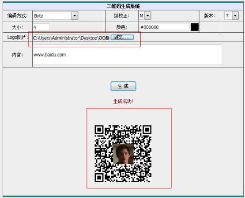
Task: Click the Logo图片 label
Action: click(17, 38)
